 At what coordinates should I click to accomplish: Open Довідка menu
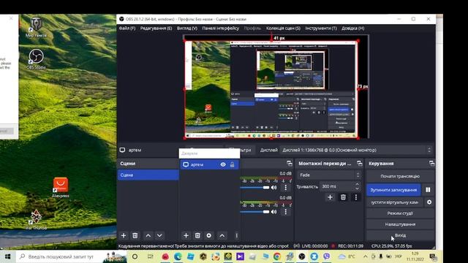pos(352,28)
